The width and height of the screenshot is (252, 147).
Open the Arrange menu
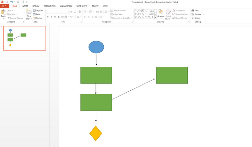coord(161,14)
